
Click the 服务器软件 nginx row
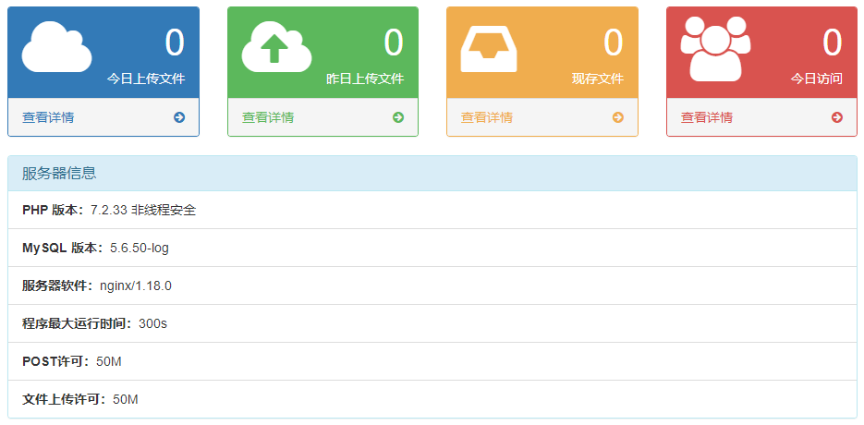(432, 285)
